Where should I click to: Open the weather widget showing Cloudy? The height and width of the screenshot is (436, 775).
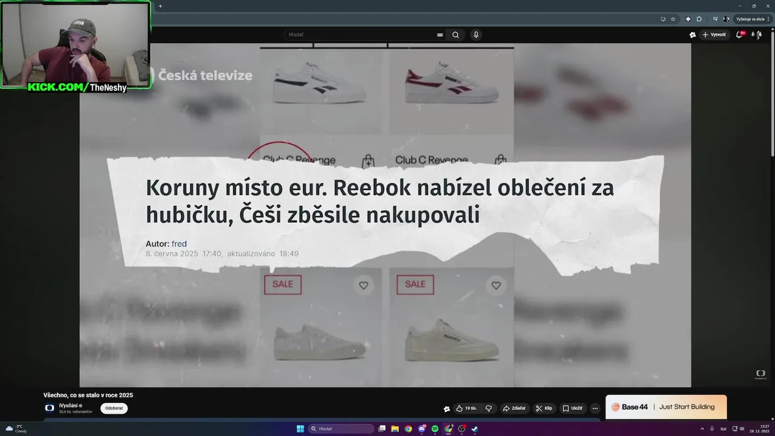pyautogui.click(x=16, y=429)
